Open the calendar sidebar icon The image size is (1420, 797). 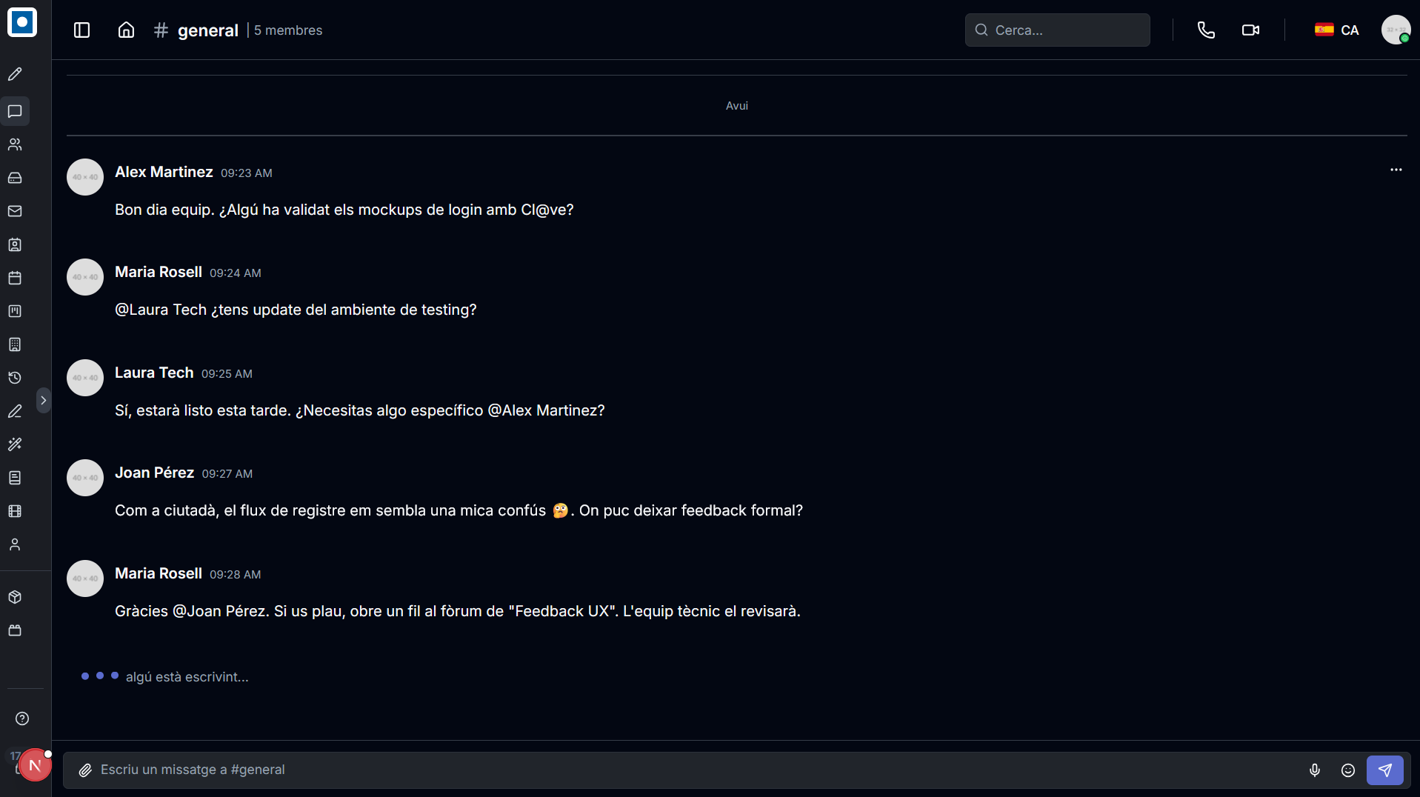[x=15, y=278]
